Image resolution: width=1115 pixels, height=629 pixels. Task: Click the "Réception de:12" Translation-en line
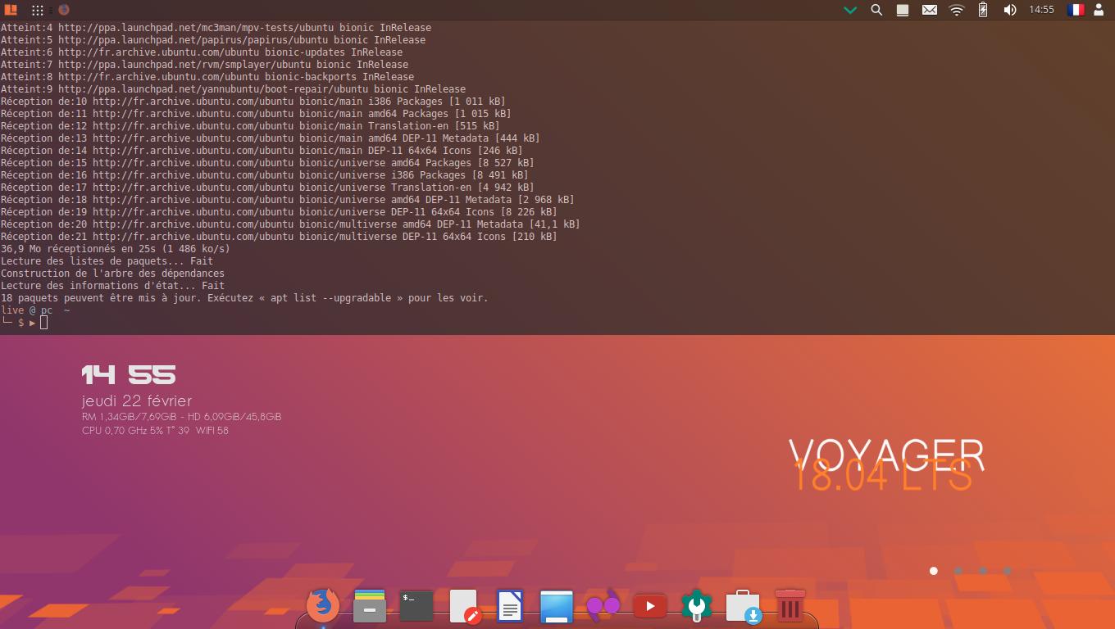[250, 126]
